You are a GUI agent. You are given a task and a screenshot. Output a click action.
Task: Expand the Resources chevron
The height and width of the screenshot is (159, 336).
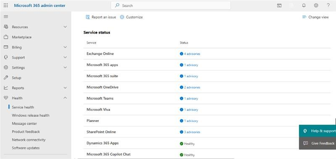(x=66, y=27)
